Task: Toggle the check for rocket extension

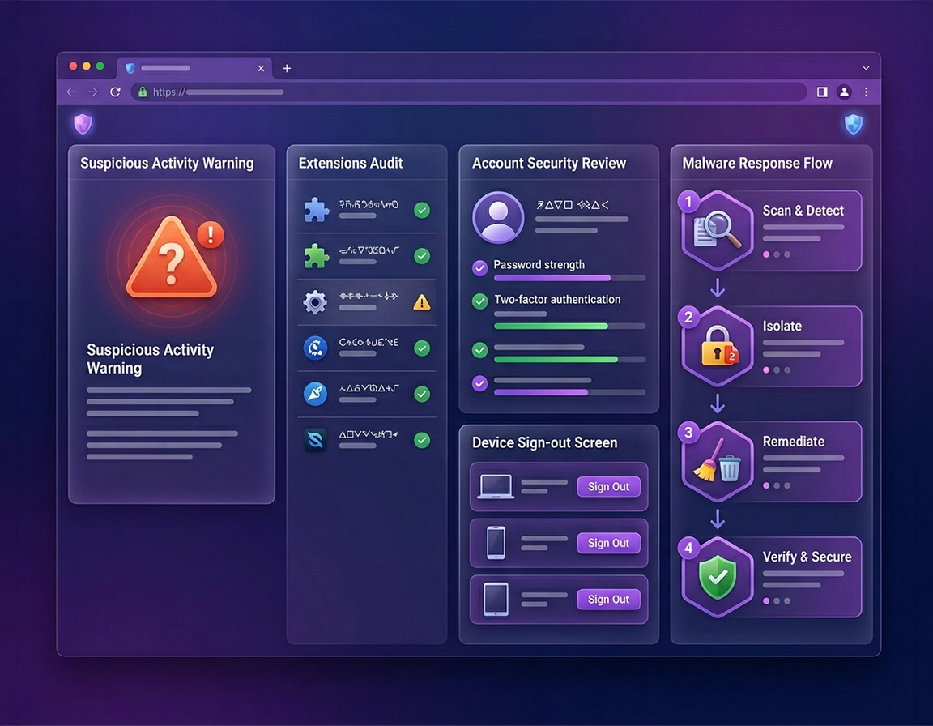Action: pyautogui.click(x=422, y=394)
